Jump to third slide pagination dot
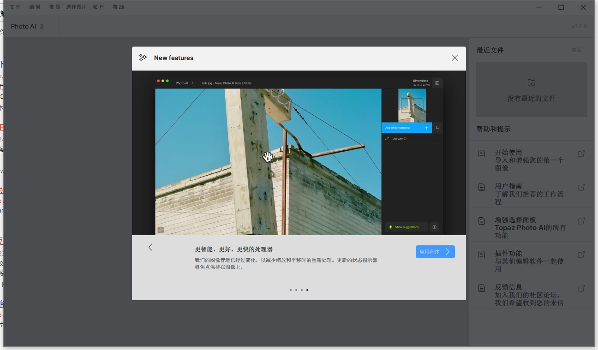This screenshot has width=598, height=350. (x=302, y=290)
